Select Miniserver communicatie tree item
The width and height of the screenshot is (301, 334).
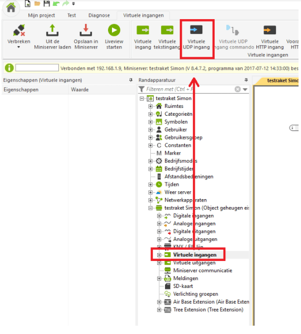pos(202,271)
